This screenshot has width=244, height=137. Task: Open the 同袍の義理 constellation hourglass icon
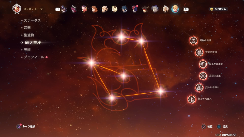[x=193, y=41]
